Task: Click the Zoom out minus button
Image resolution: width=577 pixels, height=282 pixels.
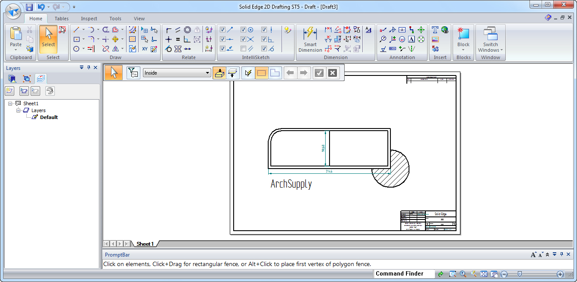Action: point(504,274)
